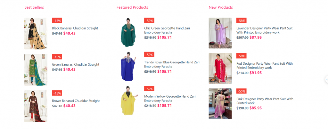View the Chic Green Georgette Farasha image

tap(128, 32)
